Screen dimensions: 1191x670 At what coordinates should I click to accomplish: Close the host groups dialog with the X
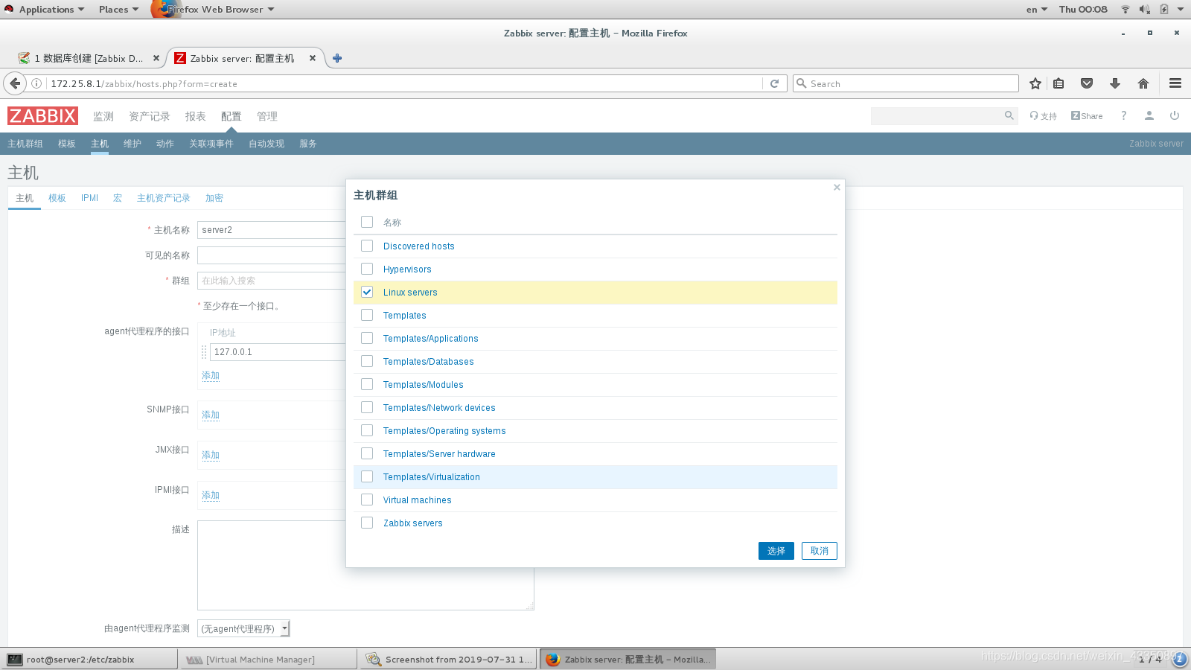(837, 187)
